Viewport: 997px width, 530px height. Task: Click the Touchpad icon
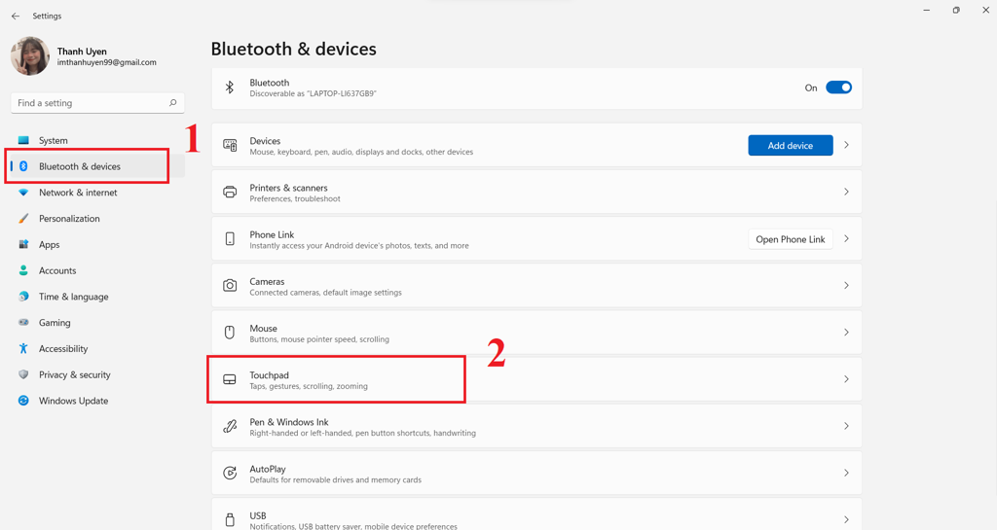pyautogui.click(x=230, y=379)
